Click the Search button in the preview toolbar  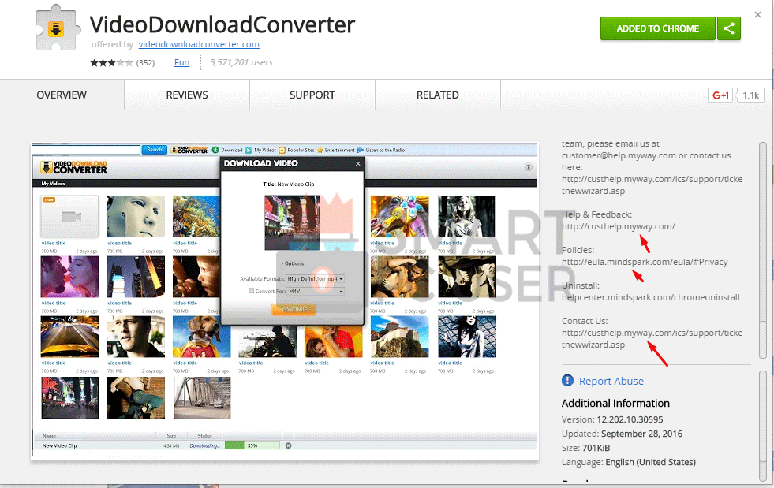click(x=154, y=150)
